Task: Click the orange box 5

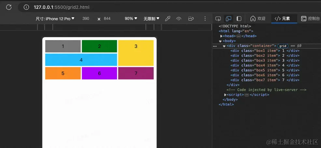Action: point(63,73)
